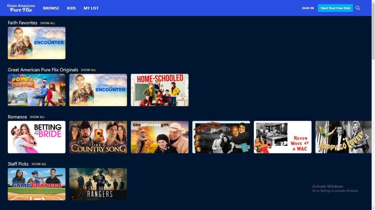Open The Encounter in Pure Flix Originals

(x=98, y=90)
